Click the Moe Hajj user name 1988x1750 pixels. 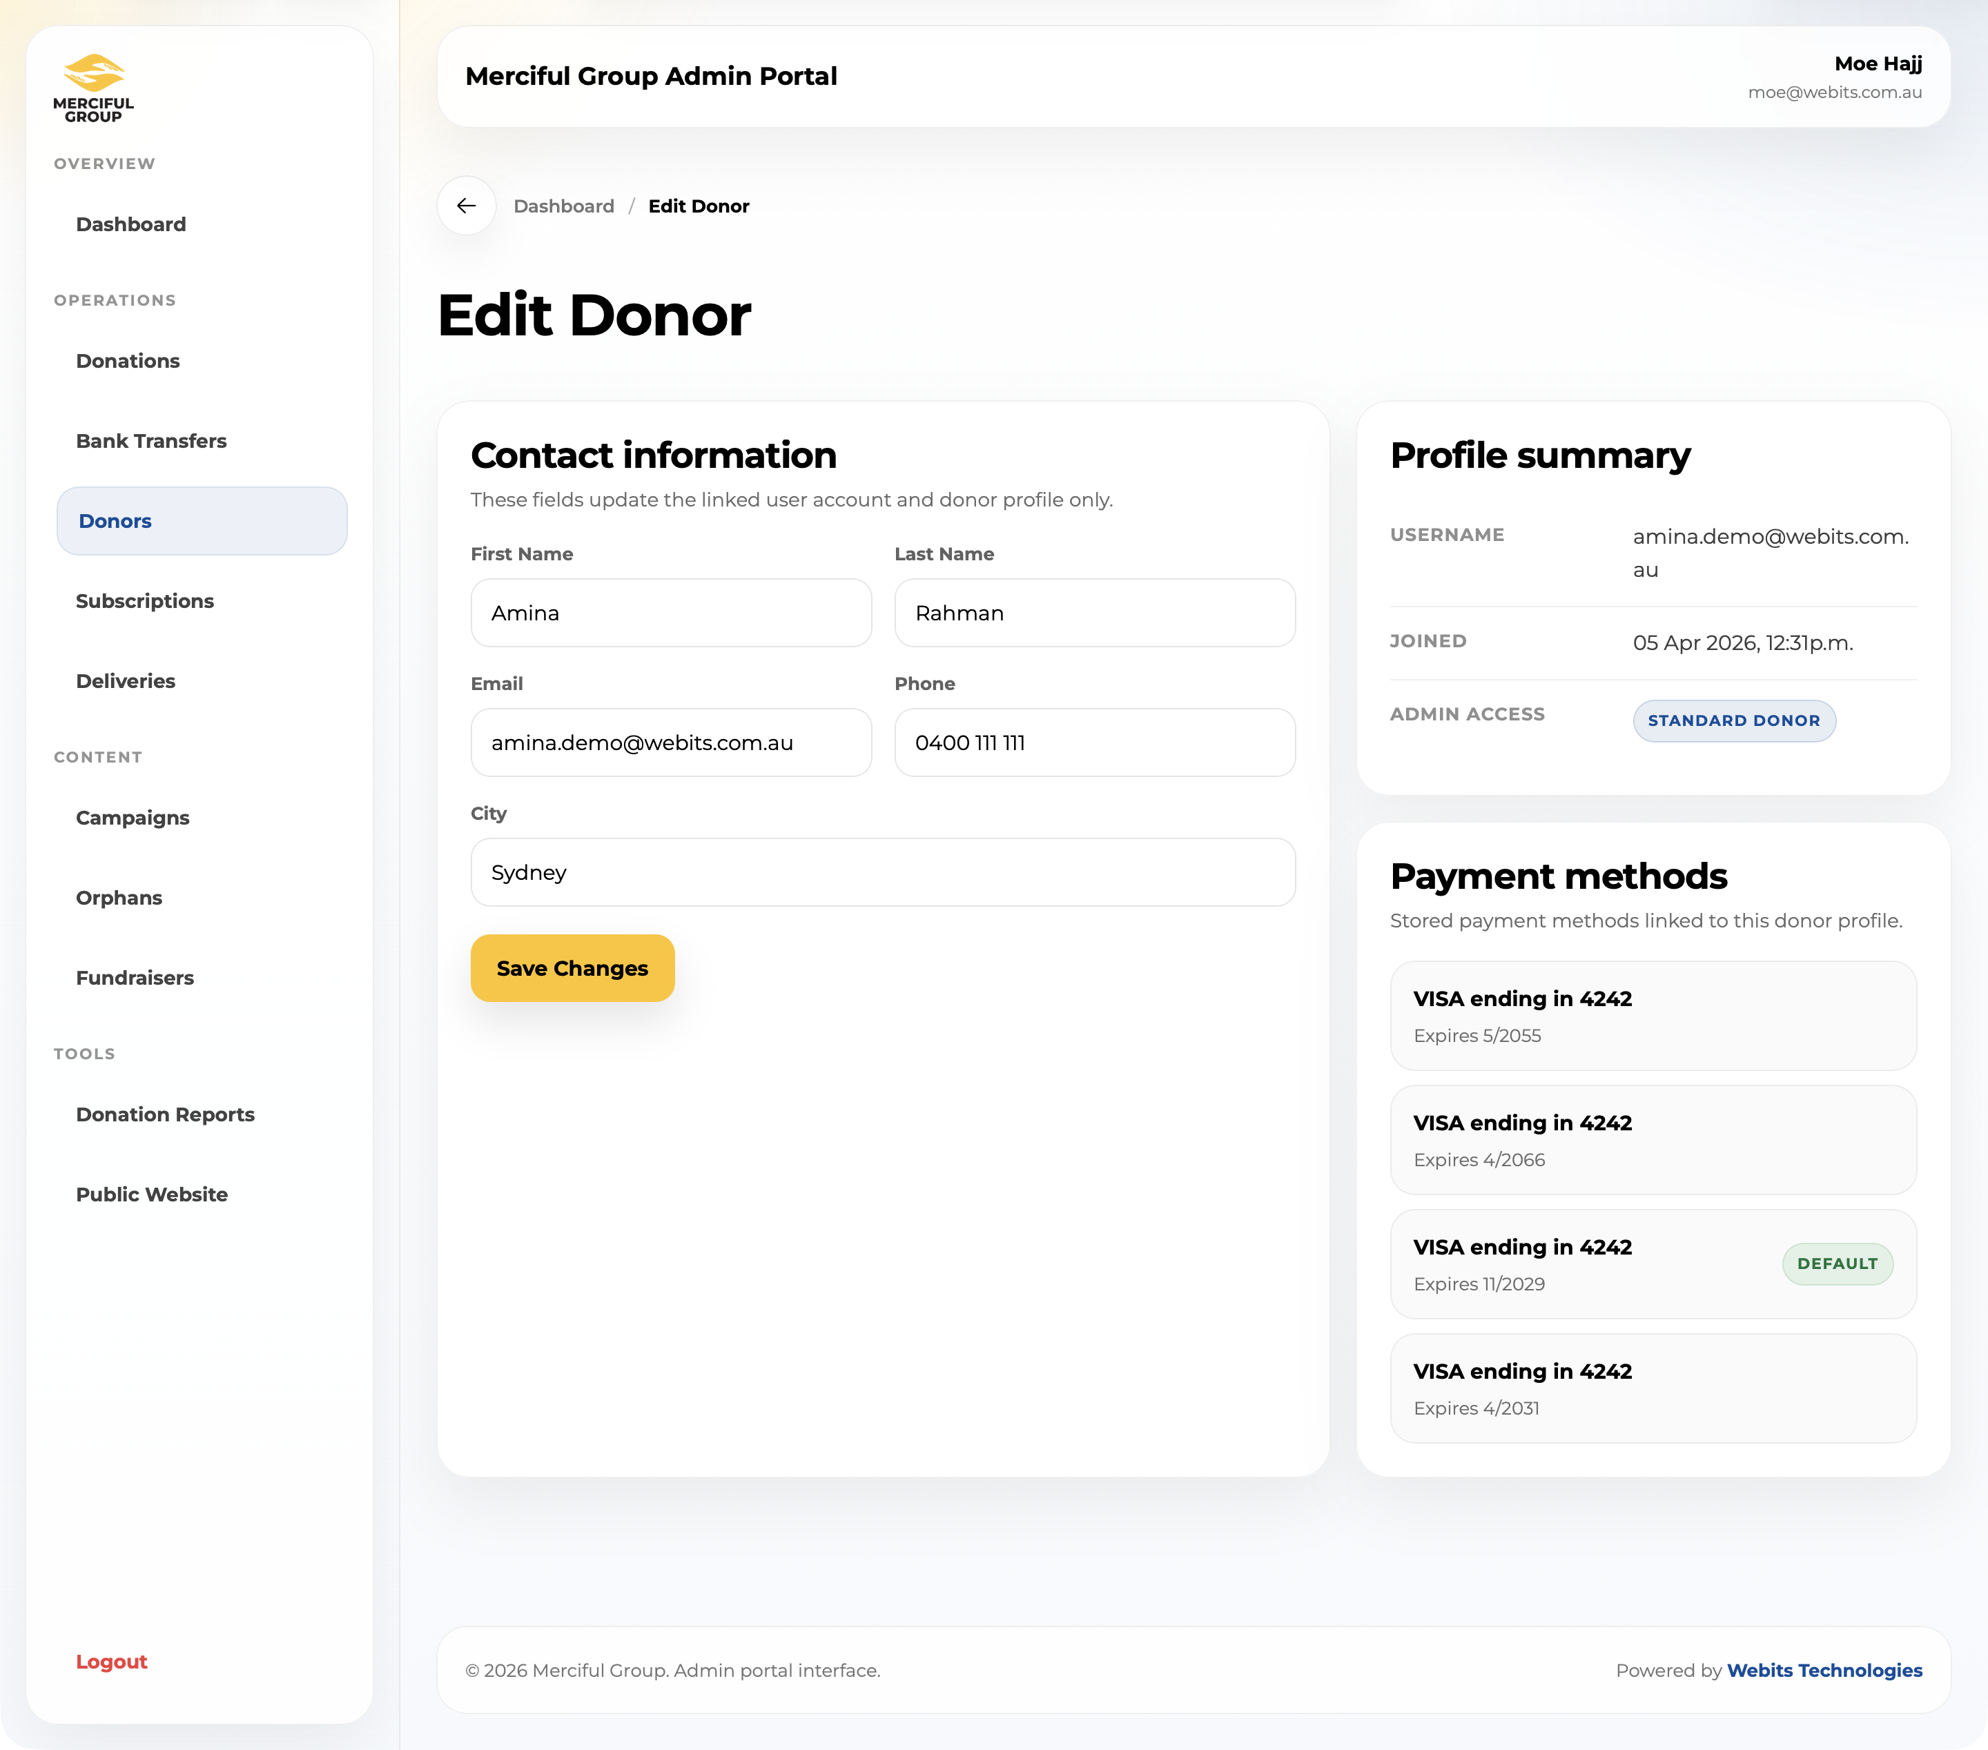click(1878, 64)
